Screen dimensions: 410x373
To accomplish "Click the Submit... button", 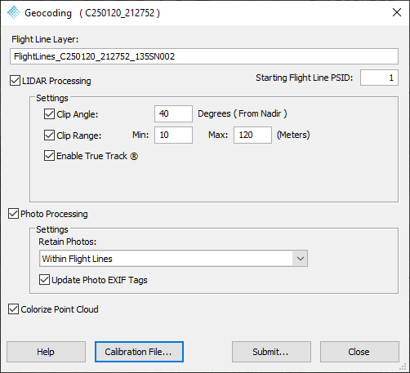I will (x=271, y=352).
